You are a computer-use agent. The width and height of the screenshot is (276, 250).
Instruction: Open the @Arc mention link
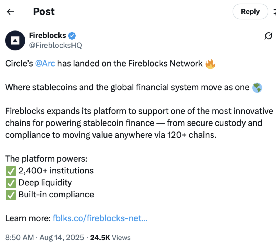coord(45,64)
